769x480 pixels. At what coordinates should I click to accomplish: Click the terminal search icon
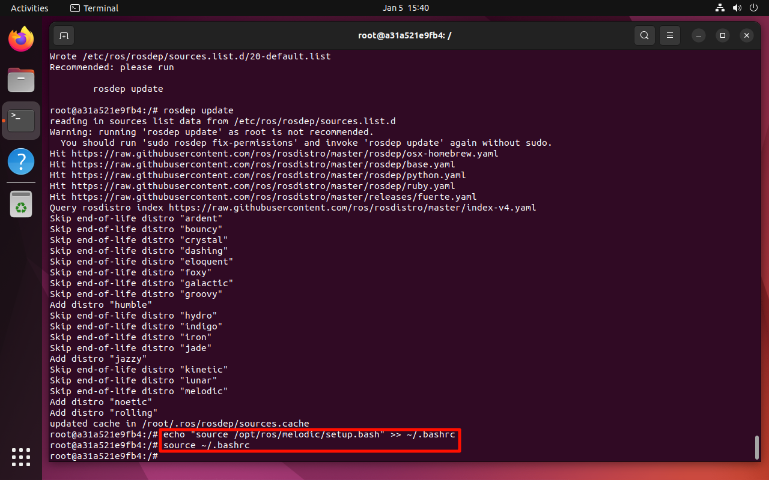coord(645,35)
